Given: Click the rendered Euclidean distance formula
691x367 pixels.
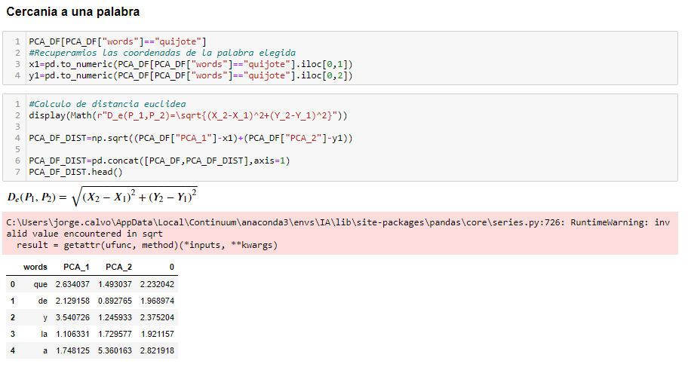Looking at the screenshot, I should point(103,197).
